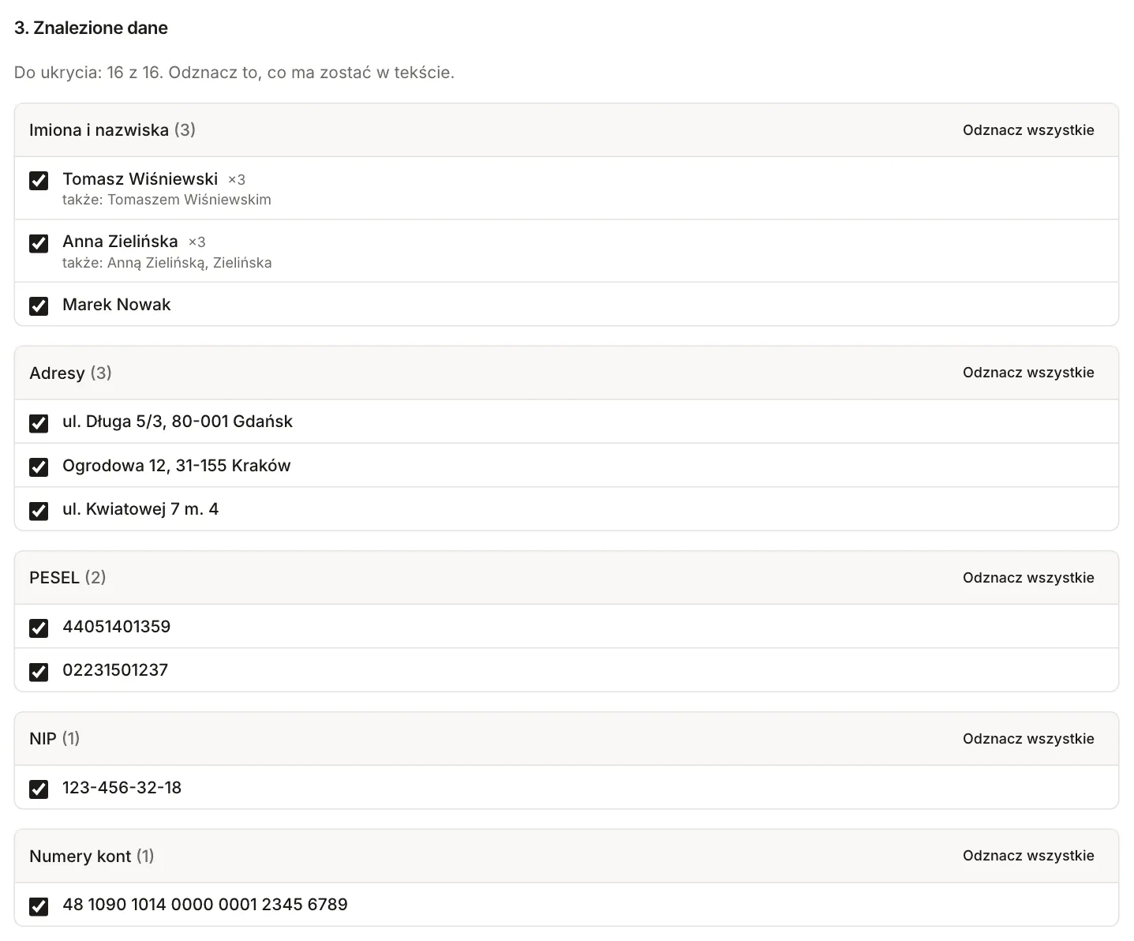Click Odznacz wszystkie in Adresy section
Screen dimensions: 1134x941
click(x=1028, y=373)
